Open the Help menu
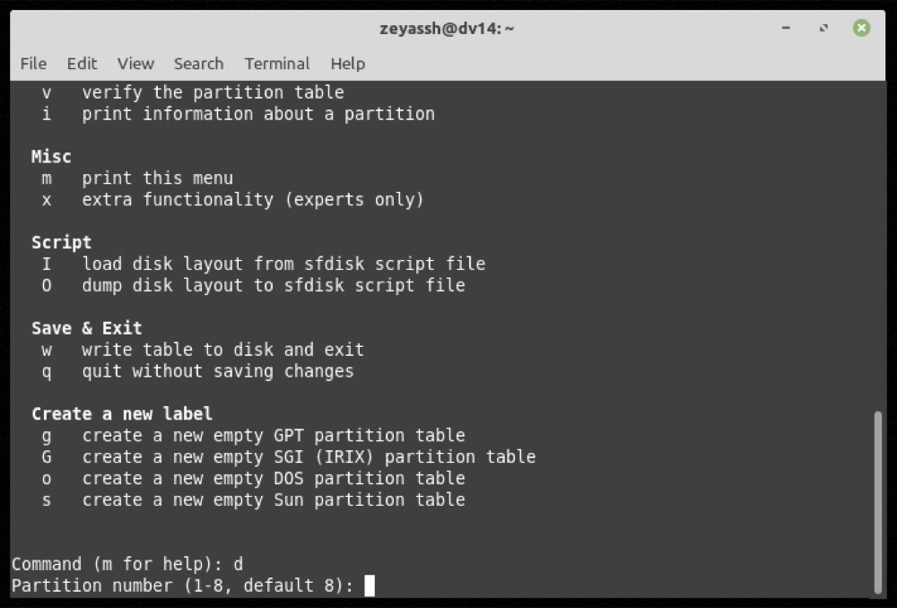Screen dimensions: 897x608 (x=347, y=64)
